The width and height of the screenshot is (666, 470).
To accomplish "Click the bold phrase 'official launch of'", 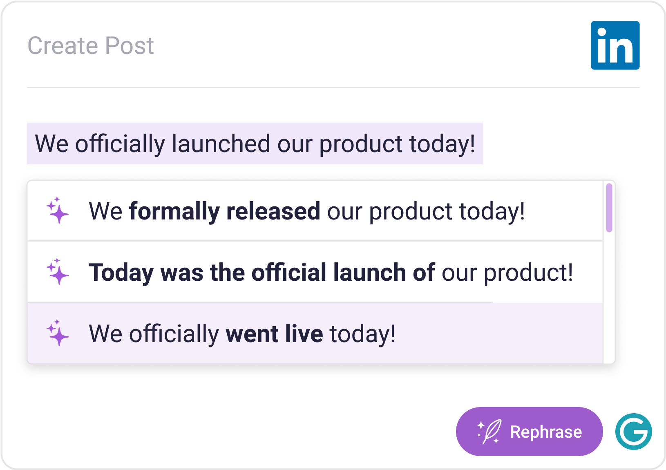I will tap(342, 273).
